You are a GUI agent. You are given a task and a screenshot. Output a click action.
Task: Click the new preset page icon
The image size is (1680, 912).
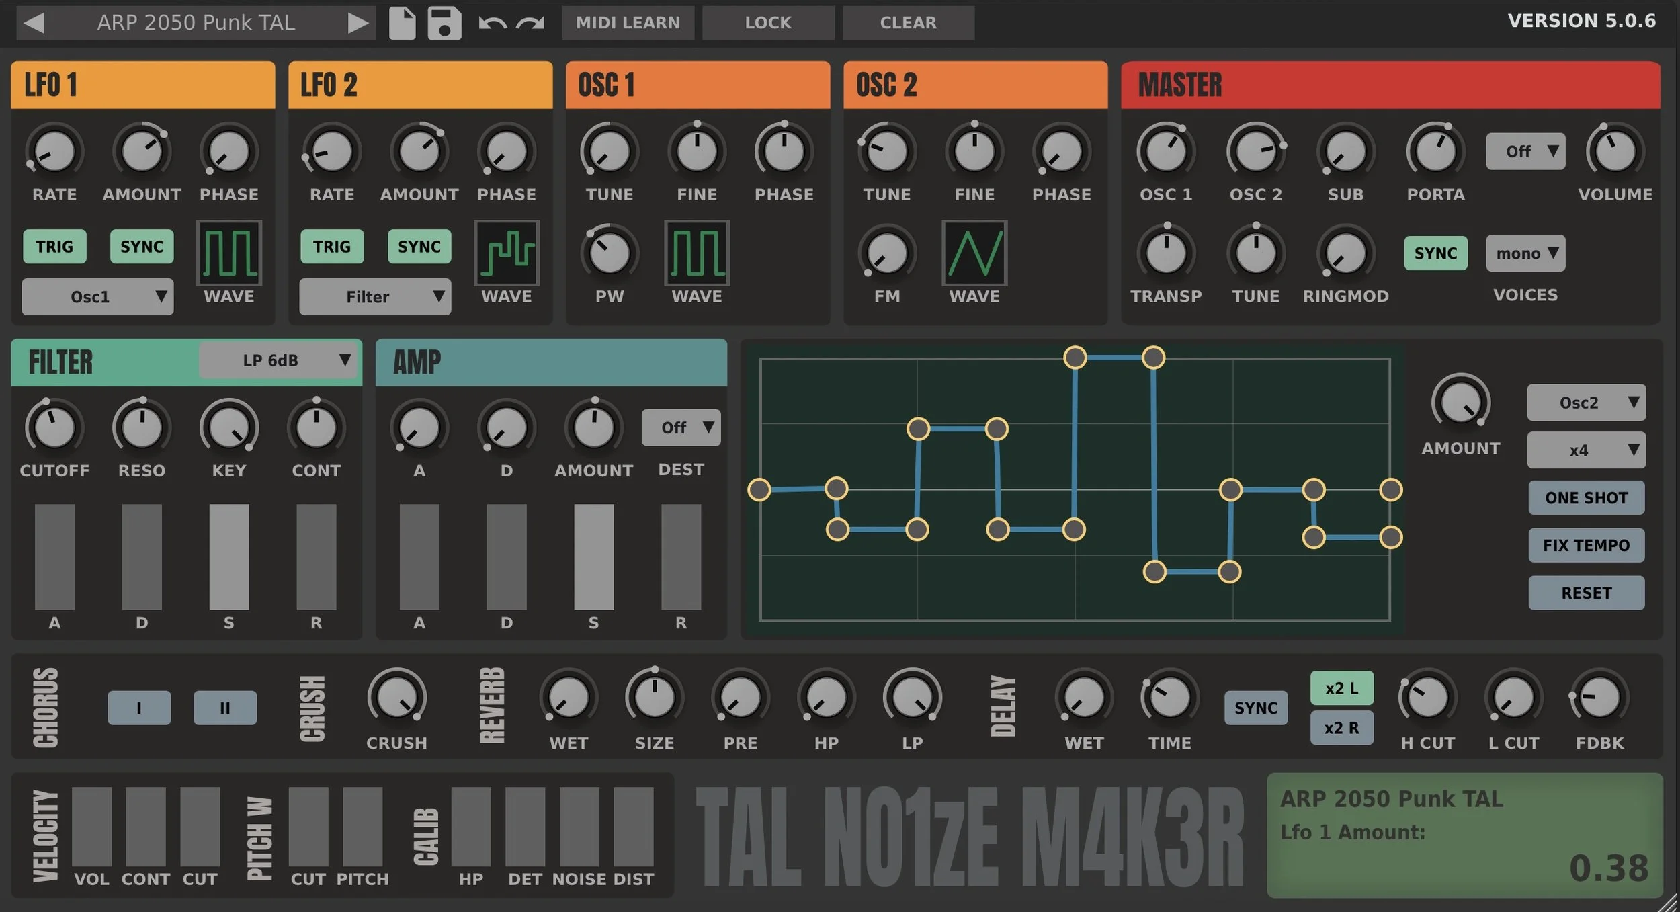(403, 23)
